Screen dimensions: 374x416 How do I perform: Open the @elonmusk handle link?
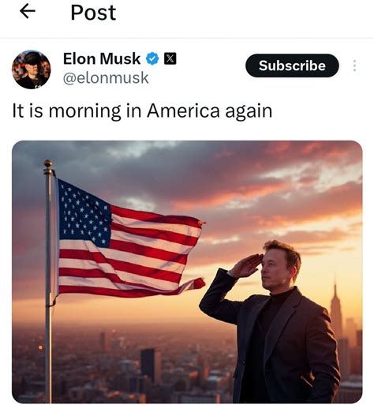(106, 78)
